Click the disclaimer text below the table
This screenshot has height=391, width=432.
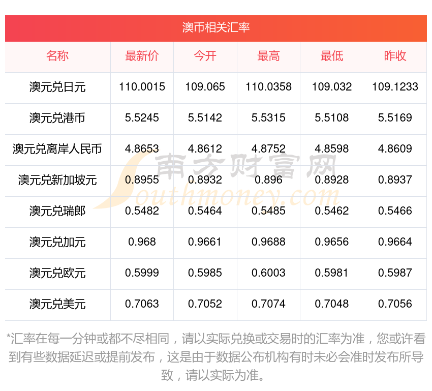[216, 352]
